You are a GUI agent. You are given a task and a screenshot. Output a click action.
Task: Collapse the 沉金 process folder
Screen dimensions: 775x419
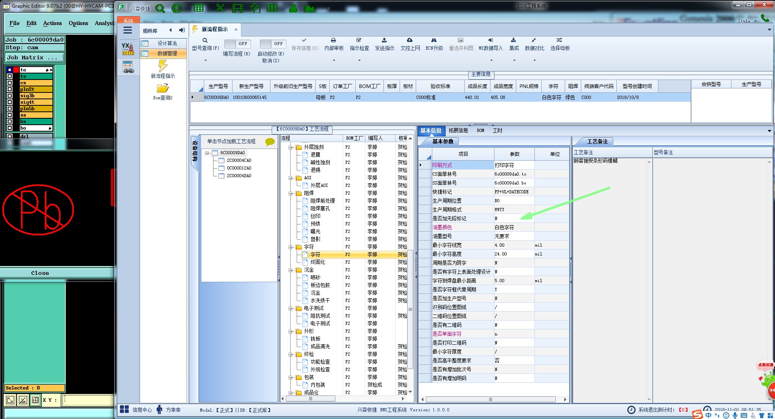click(x=291, y=270)
